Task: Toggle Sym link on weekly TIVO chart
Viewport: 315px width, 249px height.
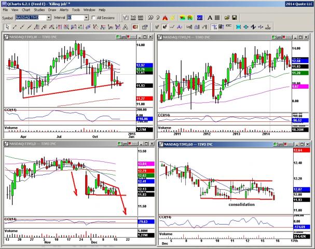Action: coord(121,37)
